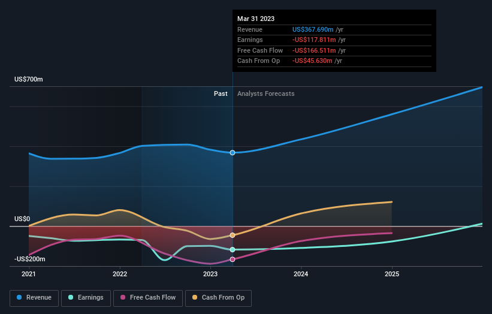Click the 2021 x-axis label
The height and width of the screenshot is (314, 492).
[x=29, y=274]
